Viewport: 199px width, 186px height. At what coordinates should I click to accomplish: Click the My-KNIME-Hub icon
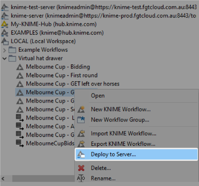pyautogui.click(x=5, y=24)
